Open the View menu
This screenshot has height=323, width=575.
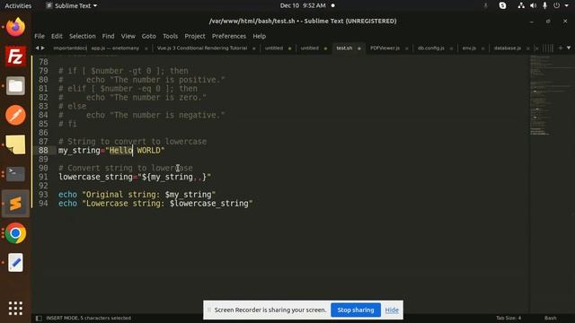[128, 36]
